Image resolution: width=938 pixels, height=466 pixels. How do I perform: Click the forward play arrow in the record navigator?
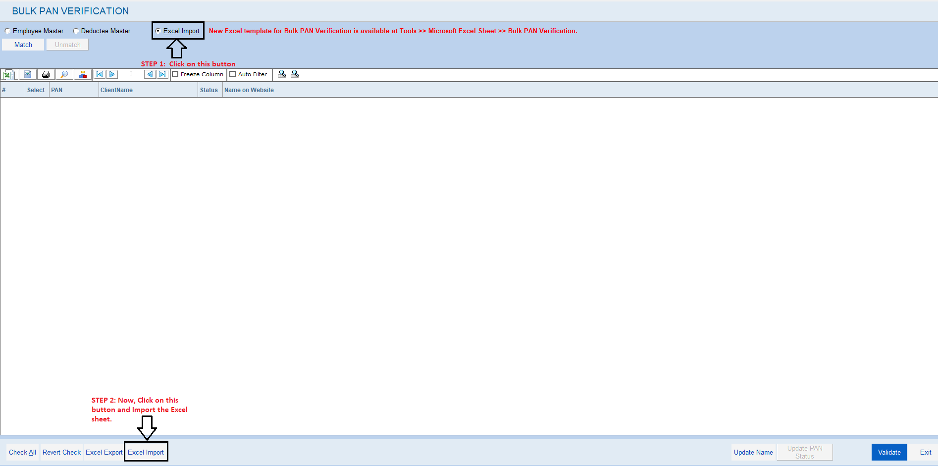(112, 74)
